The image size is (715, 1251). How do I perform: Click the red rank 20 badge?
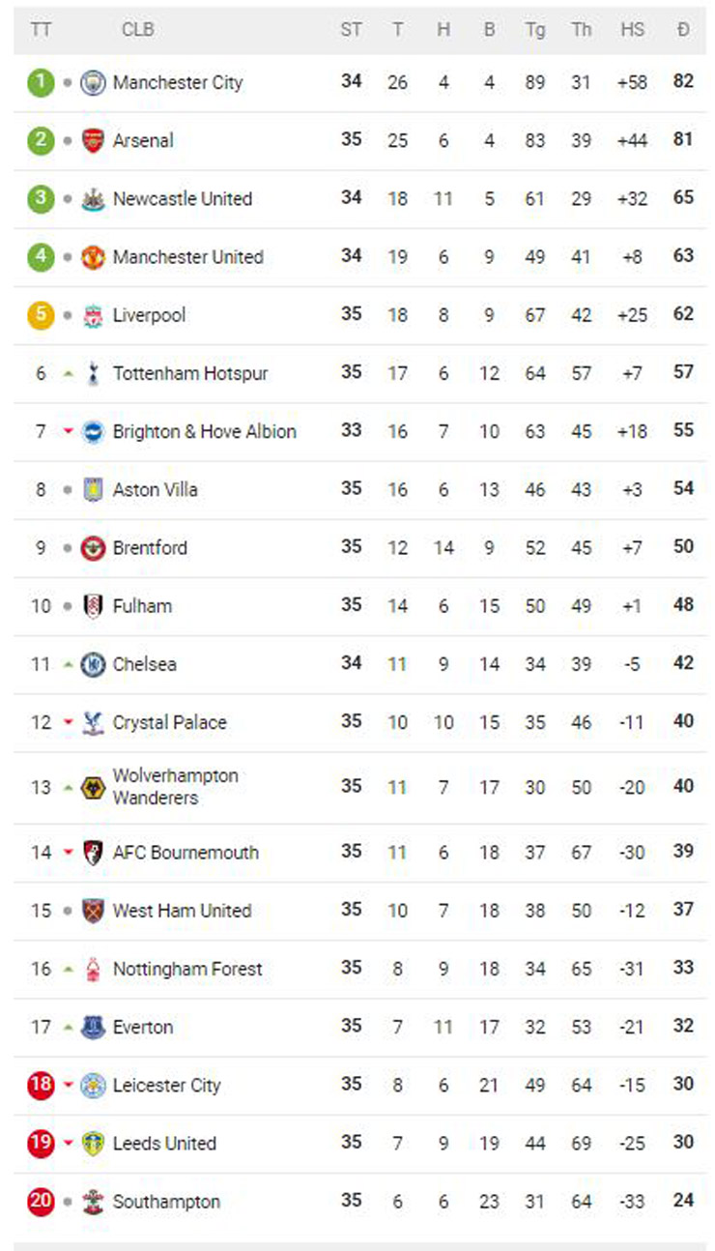pyautogui.click(x=41, y=1202)
